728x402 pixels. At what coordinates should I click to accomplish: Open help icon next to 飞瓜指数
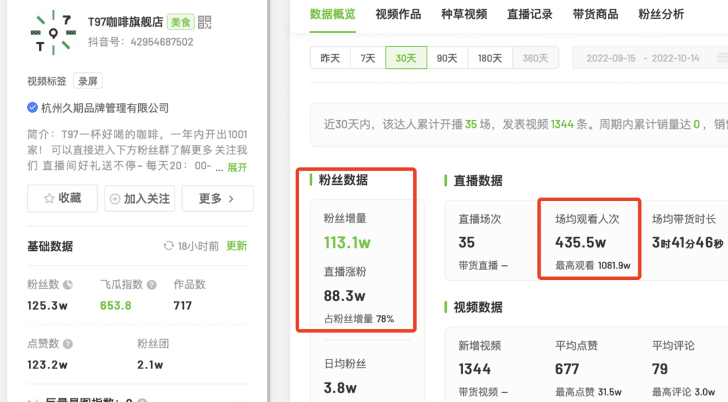tap(152, 285)
